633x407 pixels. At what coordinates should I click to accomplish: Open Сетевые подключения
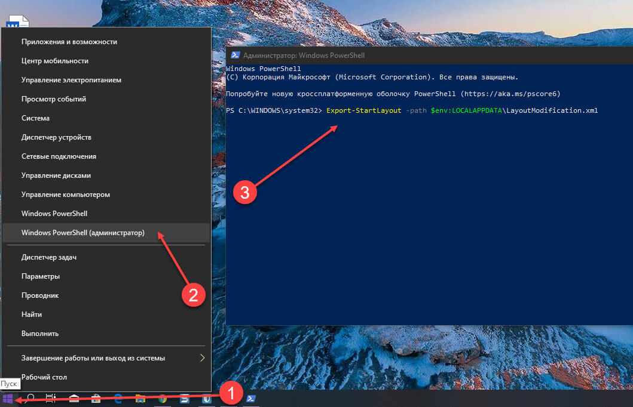106,156
